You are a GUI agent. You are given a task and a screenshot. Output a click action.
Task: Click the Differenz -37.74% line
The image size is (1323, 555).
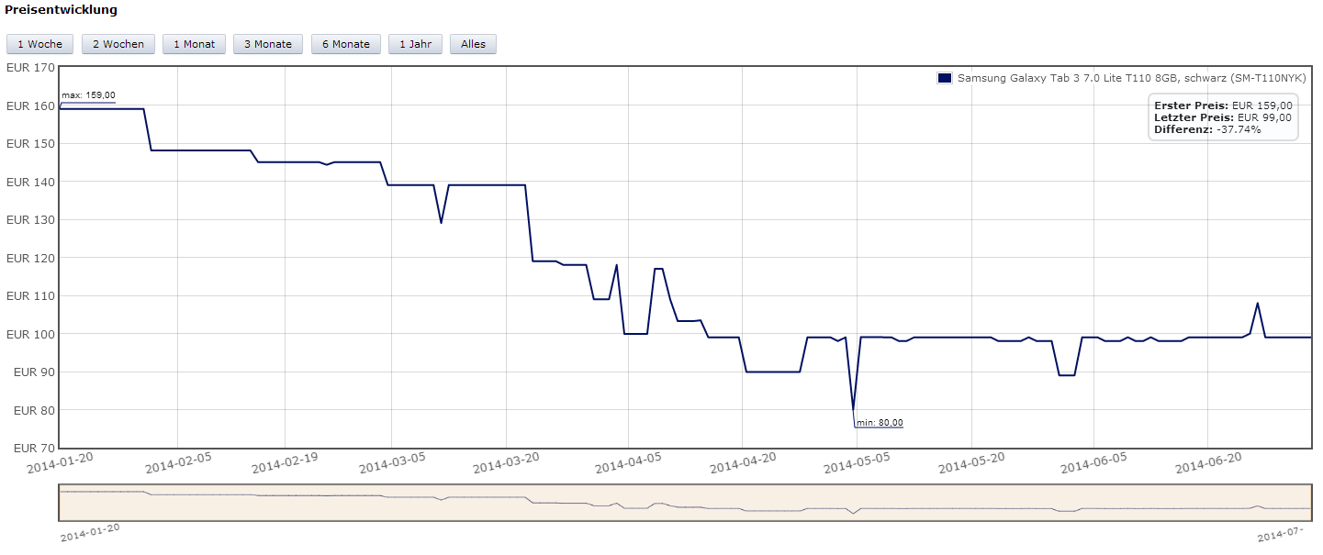tap(1206, 129)
